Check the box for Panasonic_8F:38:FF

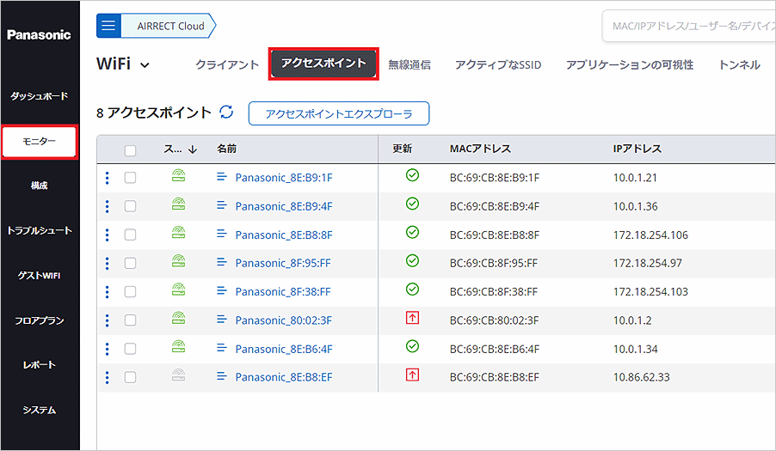[130, 292]
